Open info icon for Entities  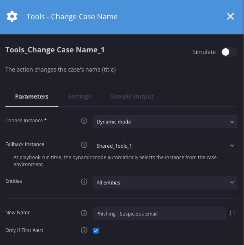click(84, 182)
